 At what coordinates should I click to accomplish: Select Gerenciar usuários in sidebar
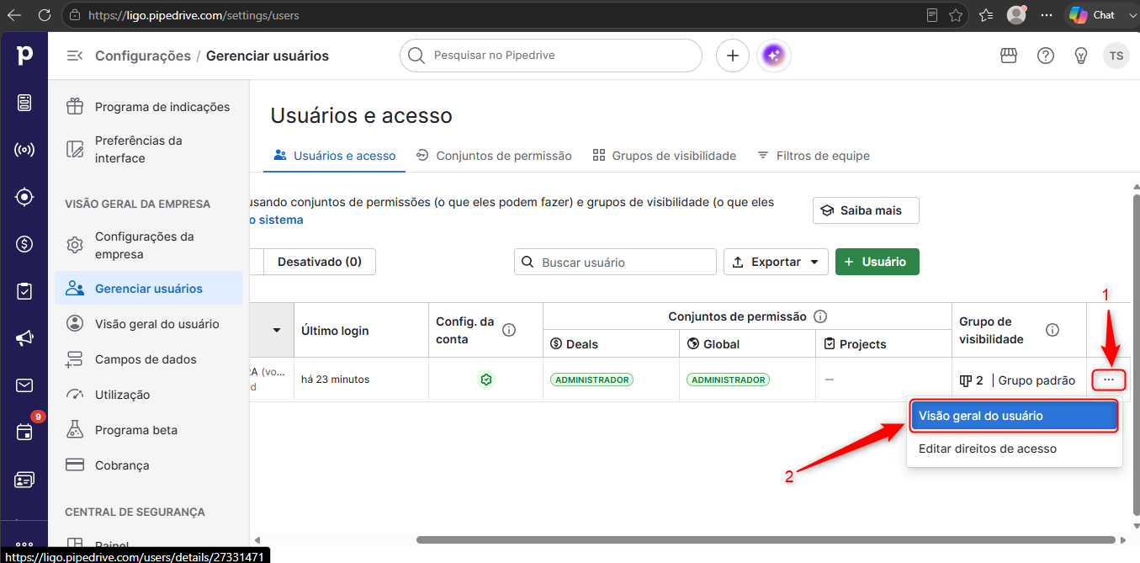(x=148, y=289)
